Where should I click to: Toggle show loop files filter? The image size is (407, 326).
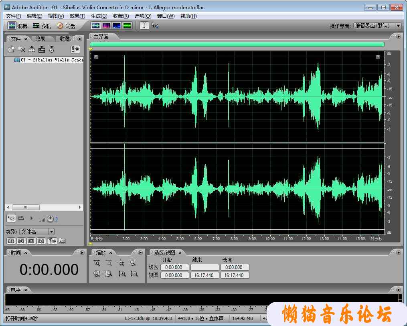21,241
